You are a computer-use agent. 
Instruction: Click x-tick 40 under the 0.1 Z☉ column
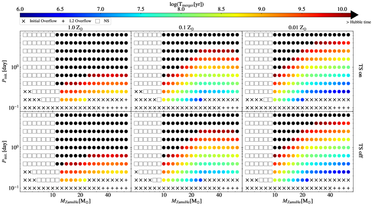point(219,195)
